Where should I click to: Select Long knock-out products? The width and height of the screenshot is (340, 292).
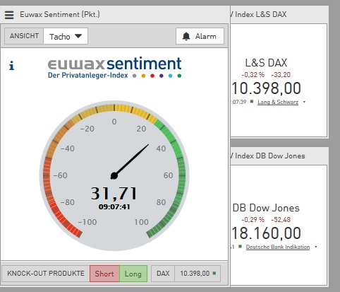133,274
